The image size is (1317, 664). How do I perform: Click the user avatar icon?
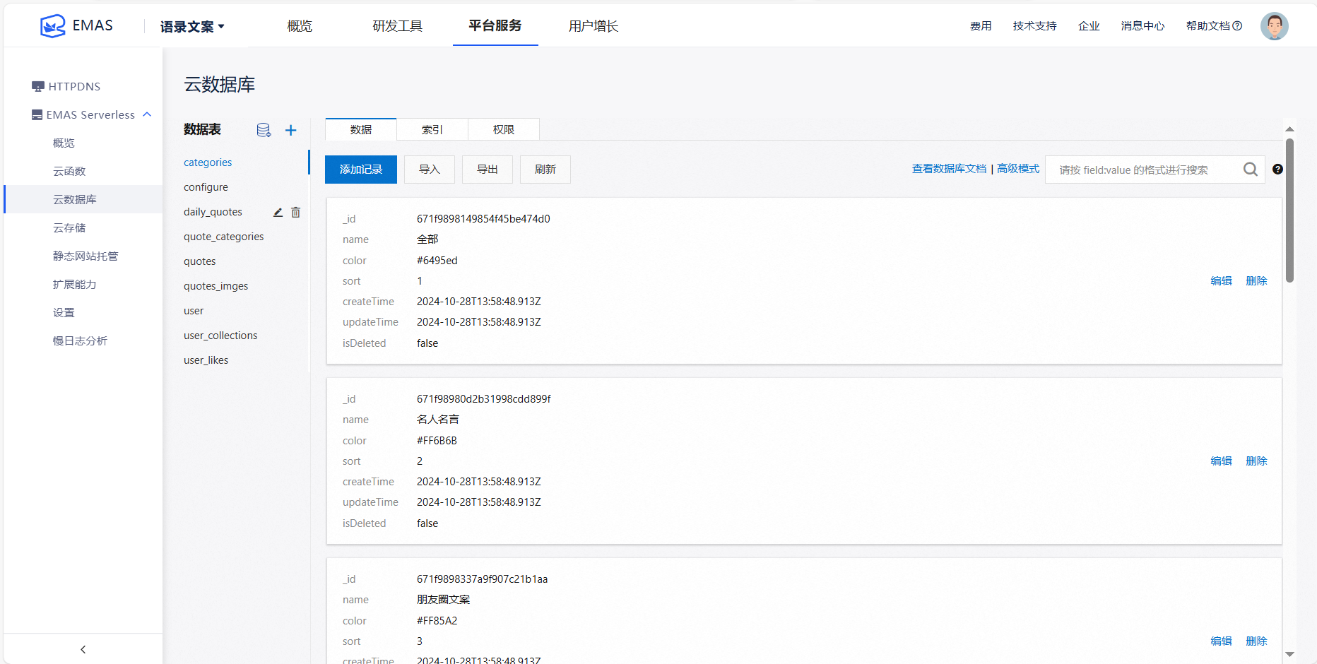(1275, 26)
